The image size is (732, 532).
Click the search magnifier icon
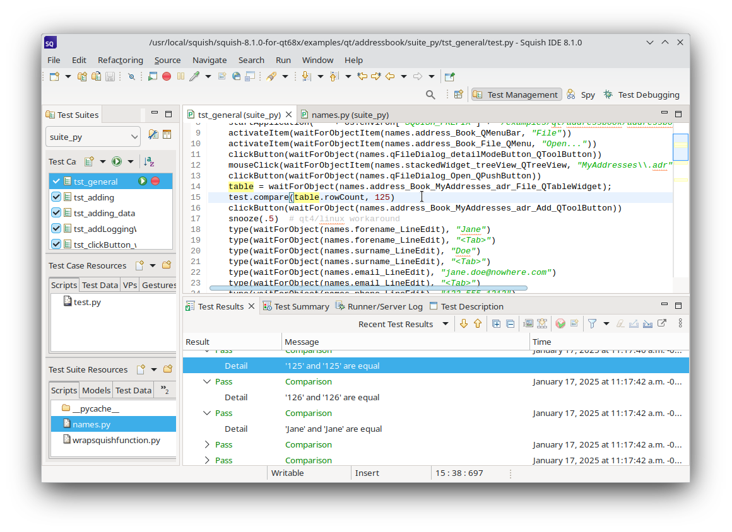pos(430,95)
